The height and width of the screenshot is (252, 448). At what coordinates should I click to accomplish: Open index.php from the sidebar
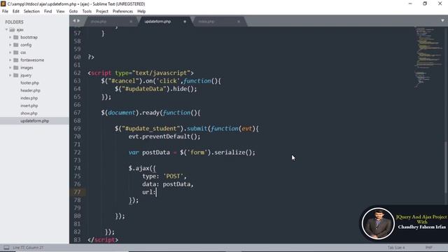pyautogui.click(x=29, y=98)
